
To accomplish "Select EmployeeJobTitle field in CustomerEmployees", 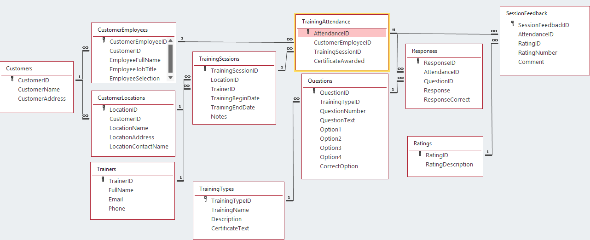I will pos(133,69).
